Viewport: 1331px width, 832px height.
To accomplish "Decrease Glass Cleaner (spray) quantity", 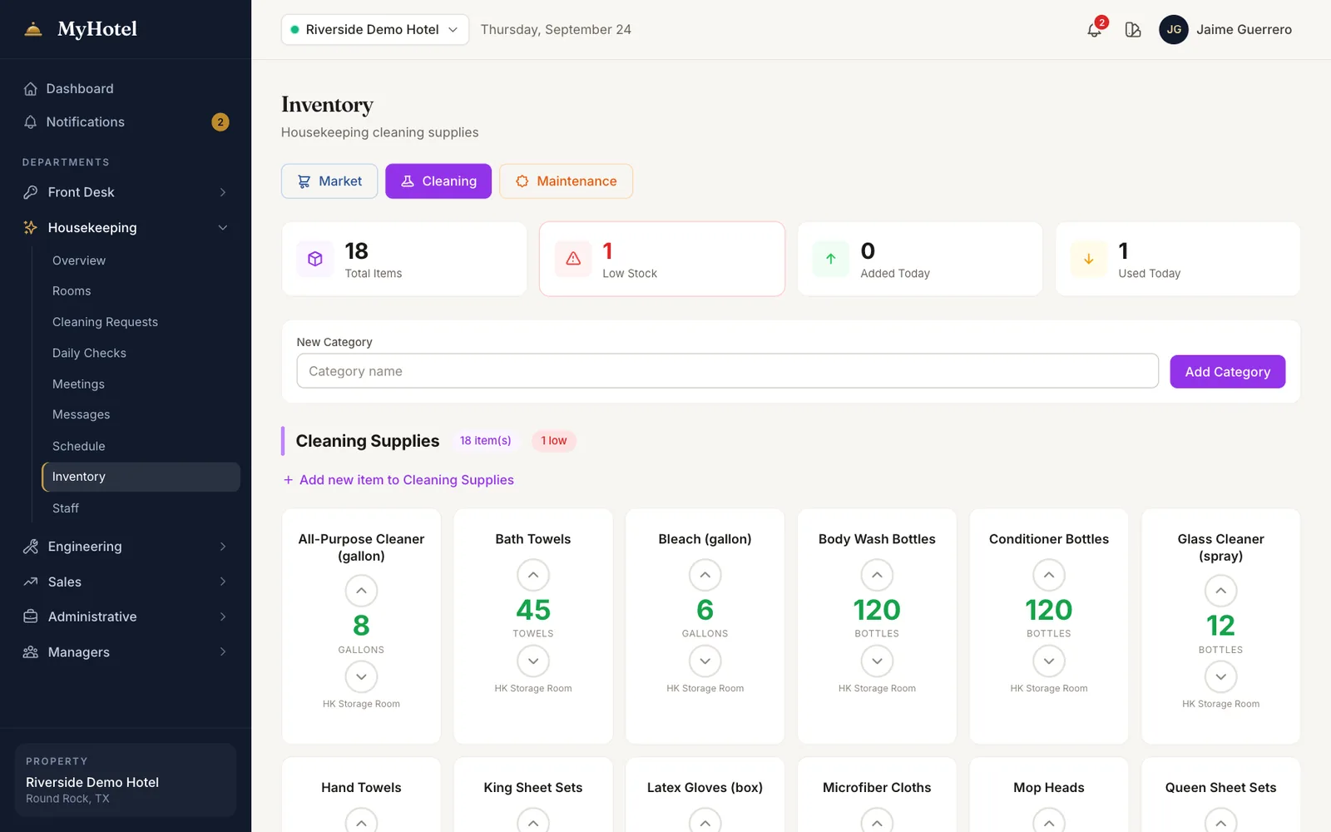I will 1220,677.
